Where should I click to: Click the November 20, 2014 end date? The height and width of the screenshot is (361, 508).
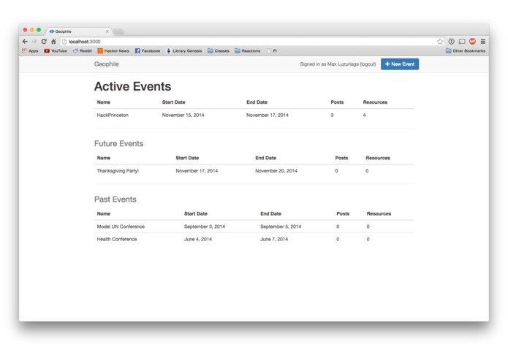[276, 171]
